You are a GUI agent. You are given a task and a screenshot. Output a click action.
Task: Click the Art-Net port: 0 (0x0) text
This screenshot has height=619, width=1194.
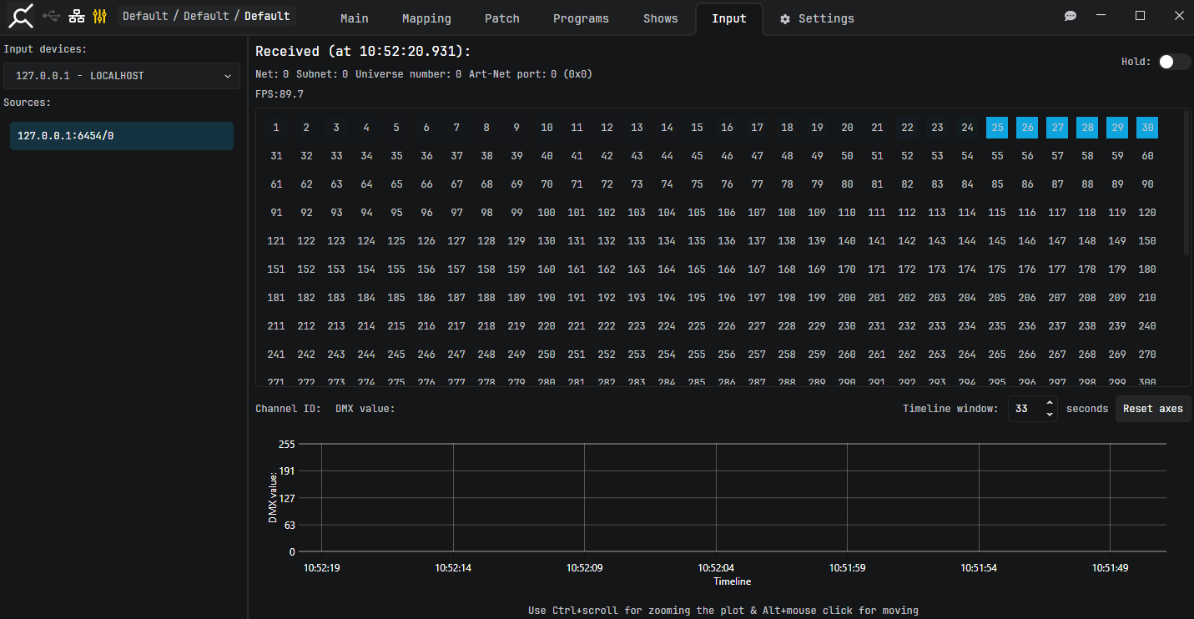pos(531,74)
